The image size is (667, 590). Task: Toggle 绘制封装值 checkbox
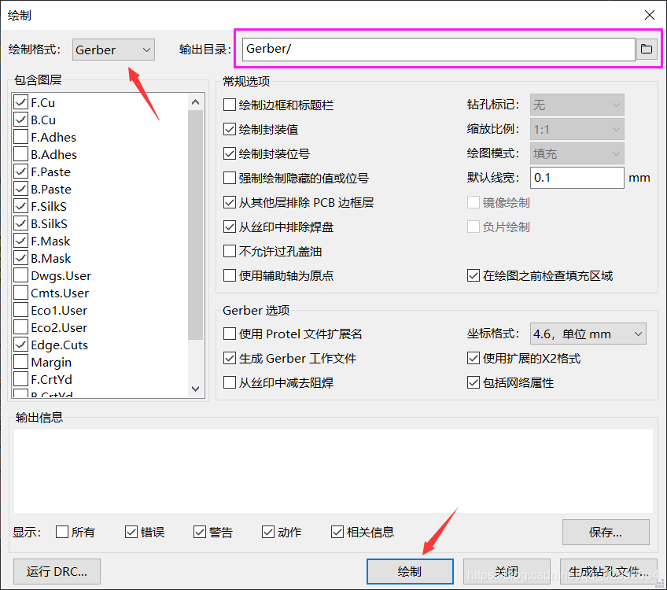tap(230, 129)
